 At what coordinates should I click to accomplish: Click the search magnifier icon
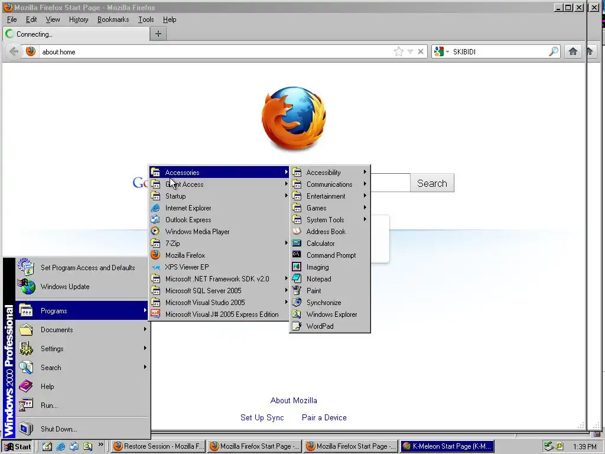click(x=553, y=51)
